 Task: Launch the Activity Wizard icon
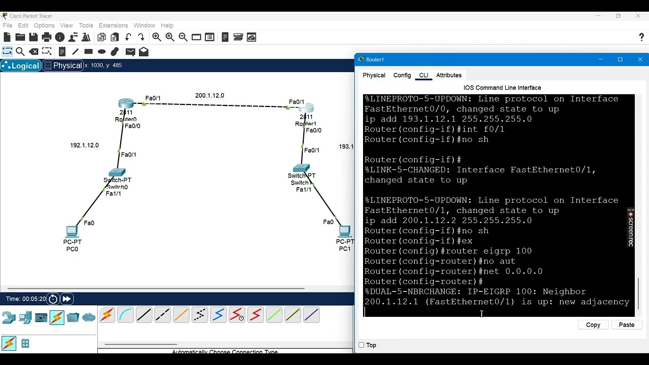pyautogui.click(x=86, y=37)
